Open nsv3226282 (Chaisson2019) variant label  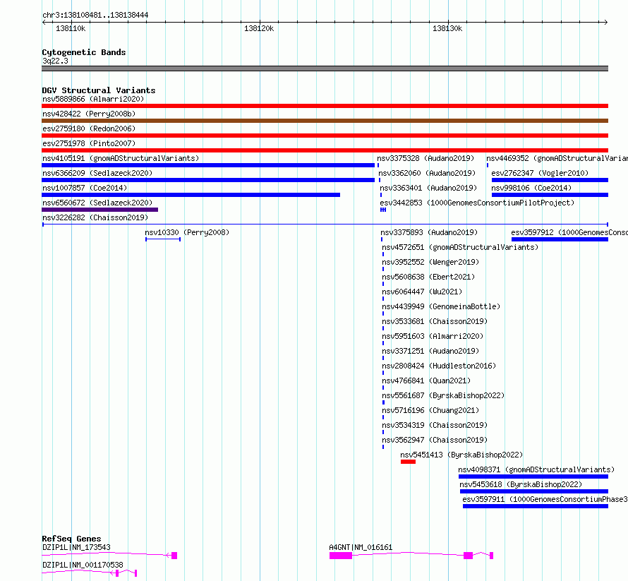pyautogui.click(x=95, y=217)
